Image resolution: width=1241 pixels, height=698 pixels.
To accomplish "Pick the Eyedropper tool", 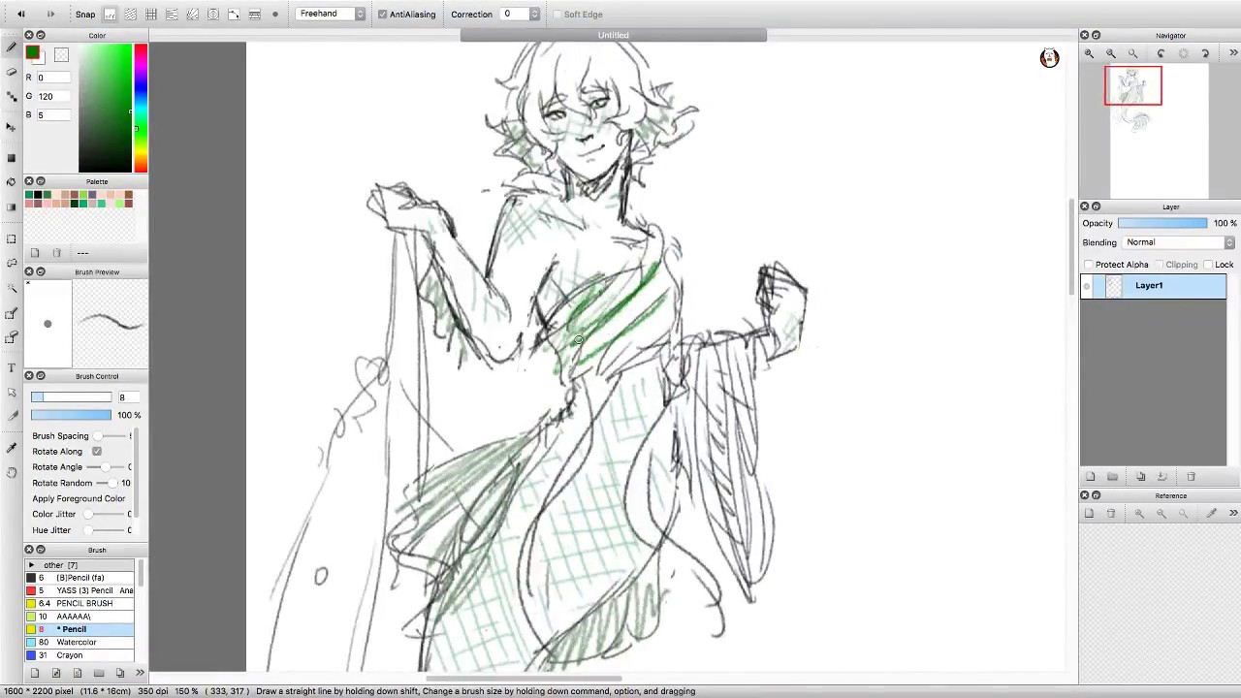I will (12, 445).
